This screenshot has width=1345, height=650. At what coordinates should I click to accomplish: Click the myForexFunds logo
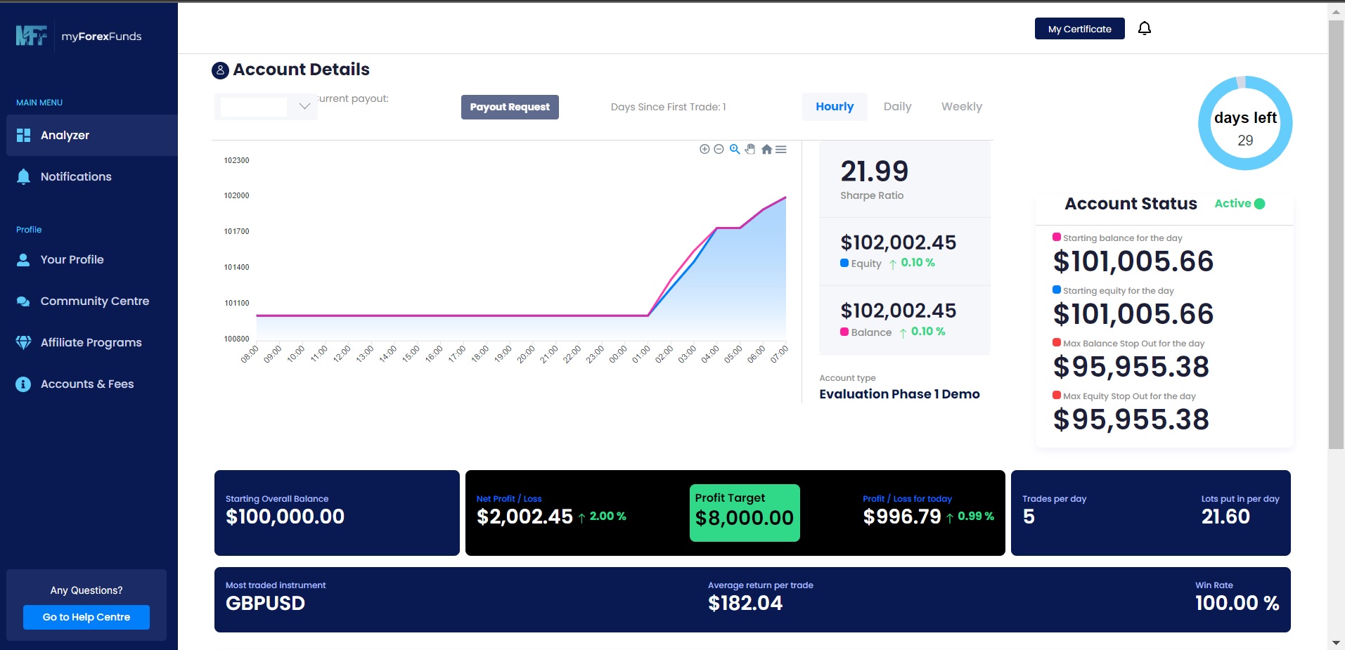coord(79,36)
